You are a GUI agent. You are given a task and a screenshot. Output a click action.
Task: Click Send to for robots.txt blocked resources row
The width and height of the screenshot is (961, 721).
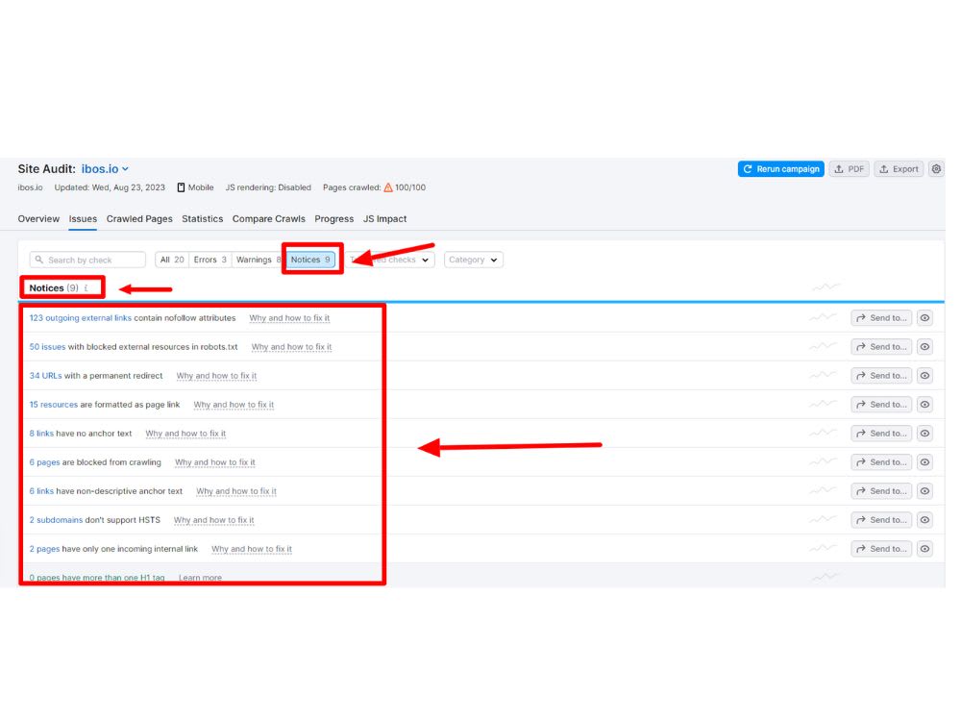881,346
